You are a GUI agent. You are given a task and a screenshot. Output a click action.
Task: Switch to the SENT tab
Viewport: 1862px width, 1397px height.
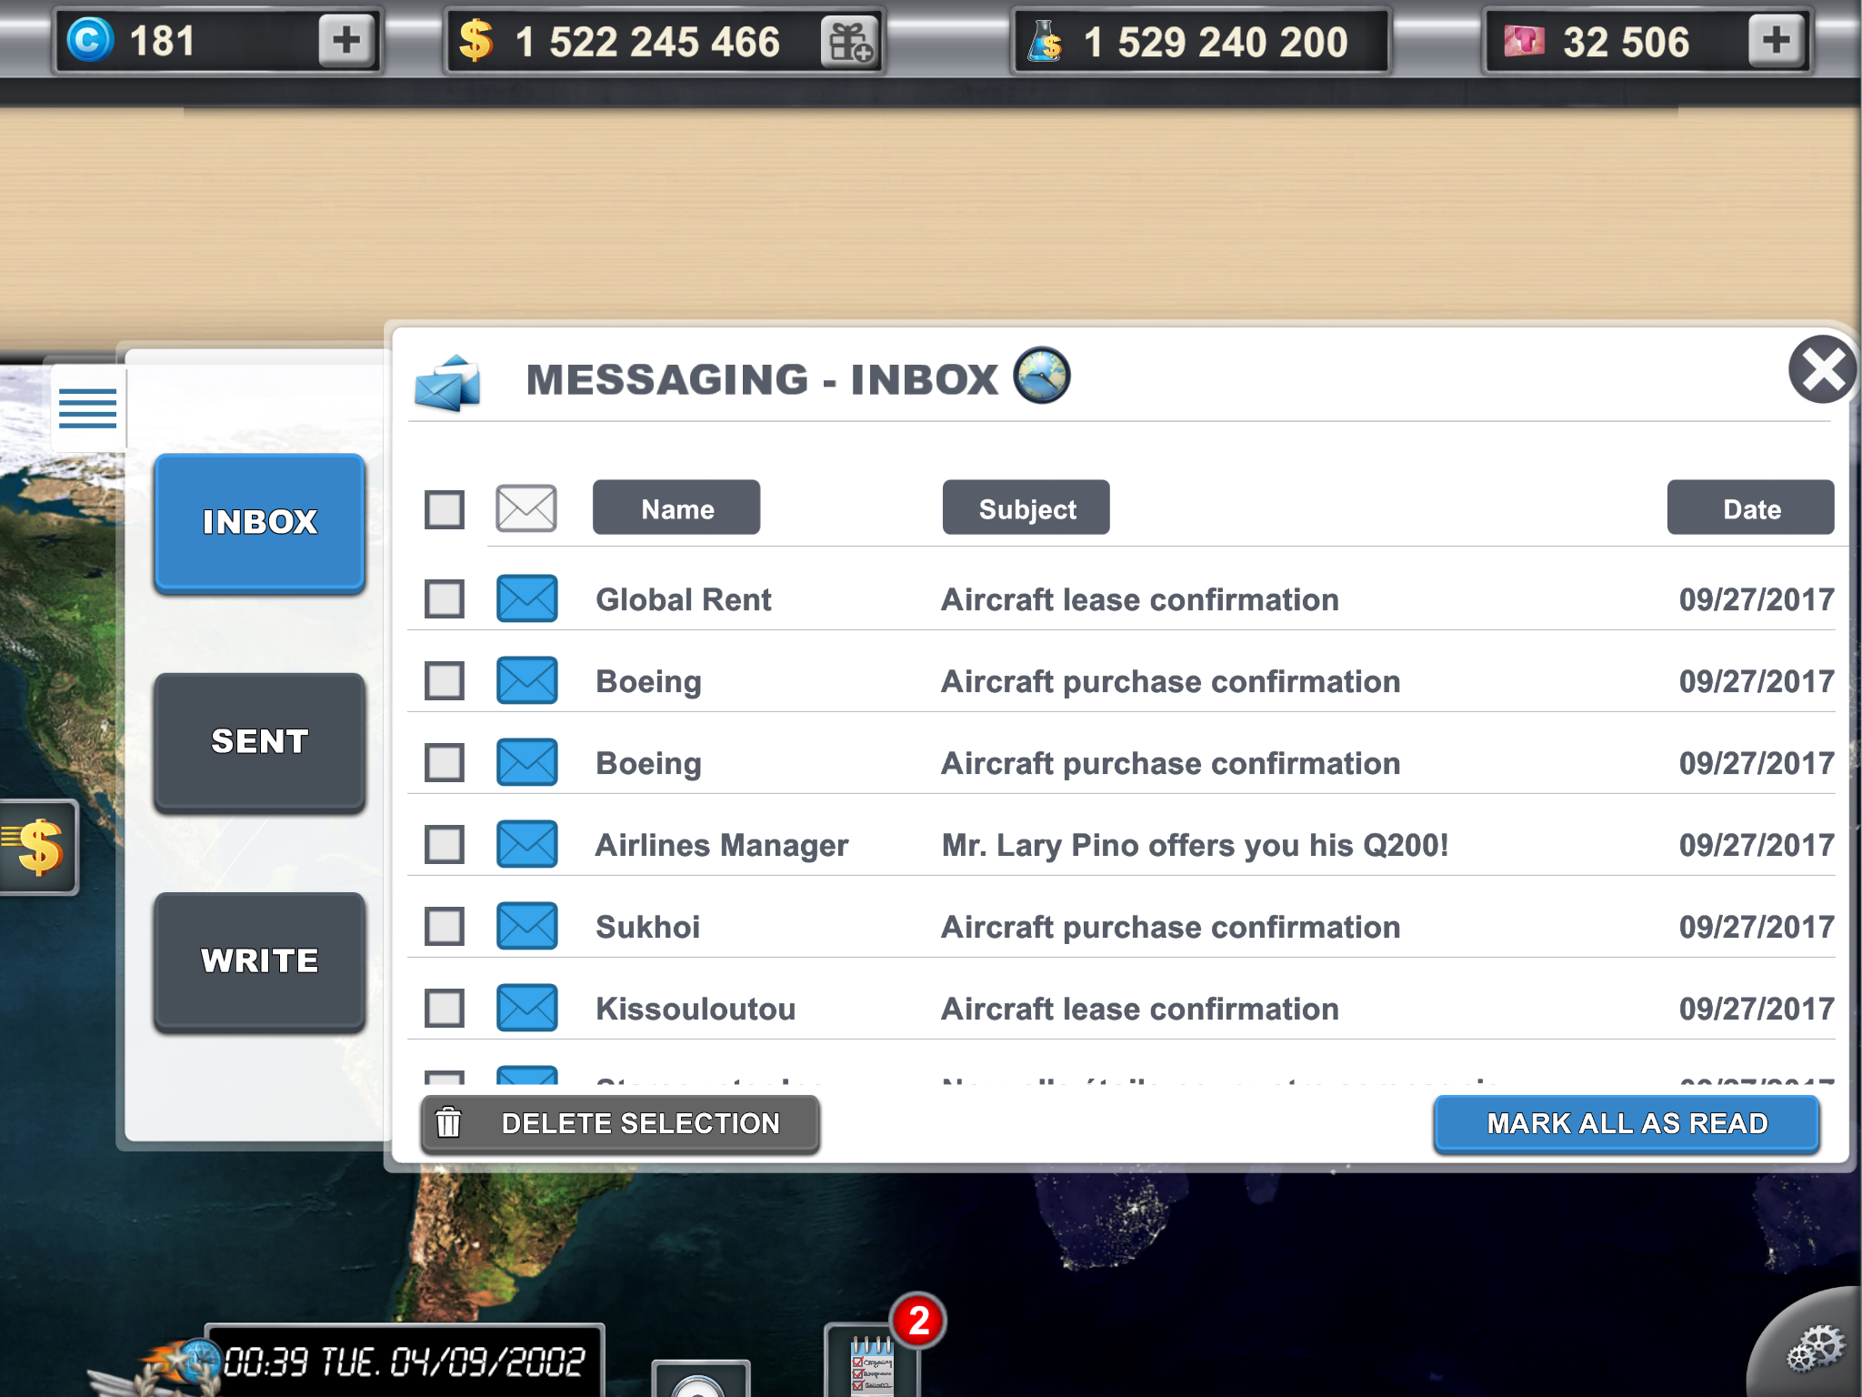pos(260,742)
